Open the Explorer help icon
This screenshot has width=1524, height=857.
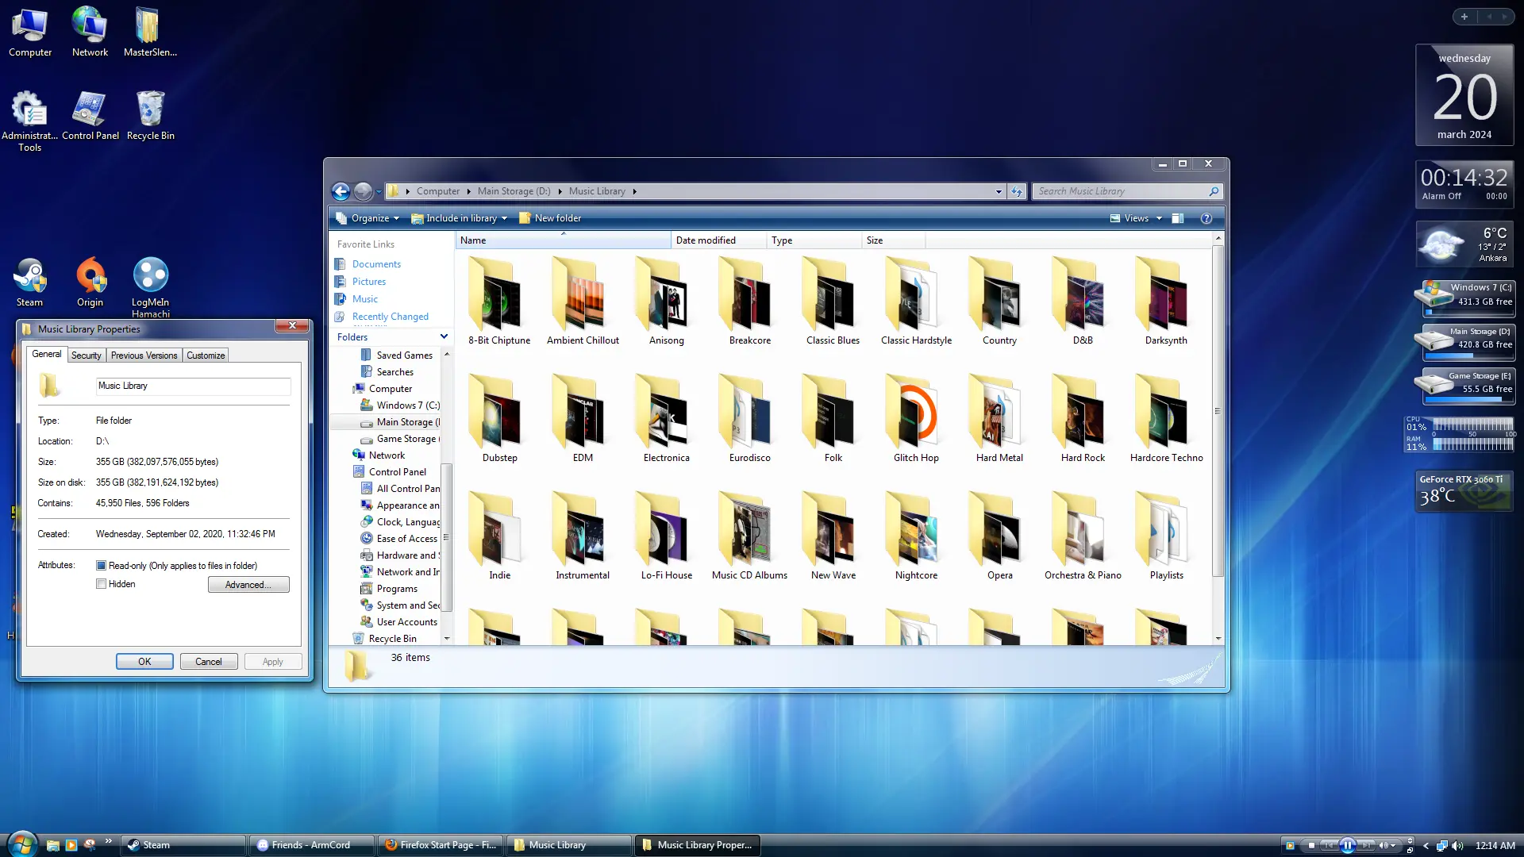click(1206, 218)
